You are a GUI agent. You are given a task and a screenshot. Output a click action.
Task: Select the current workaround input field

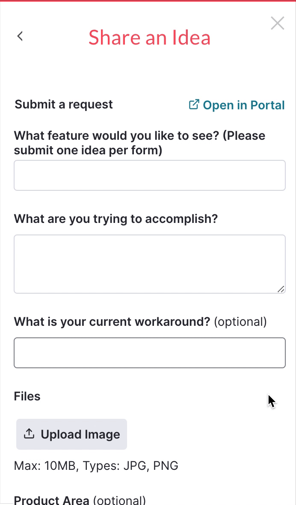click(150, 353)
